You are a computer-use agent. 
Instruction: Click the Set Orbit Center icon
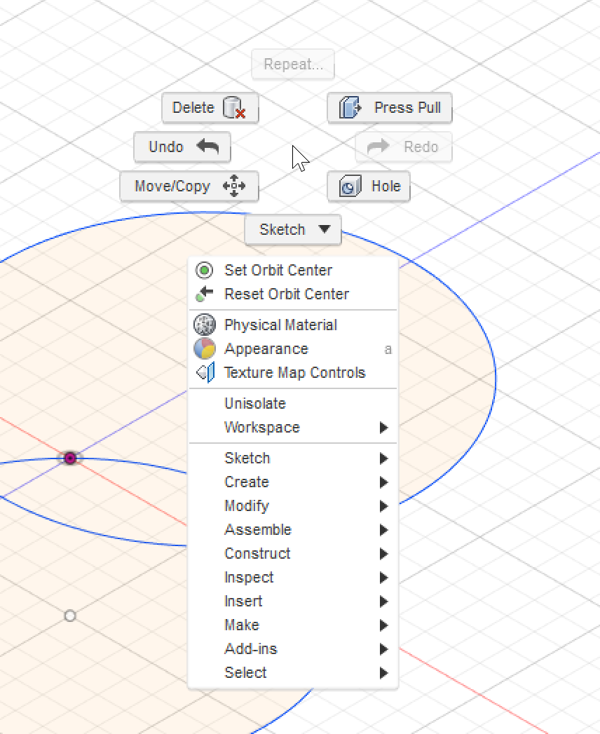click(x=205, y=270)
